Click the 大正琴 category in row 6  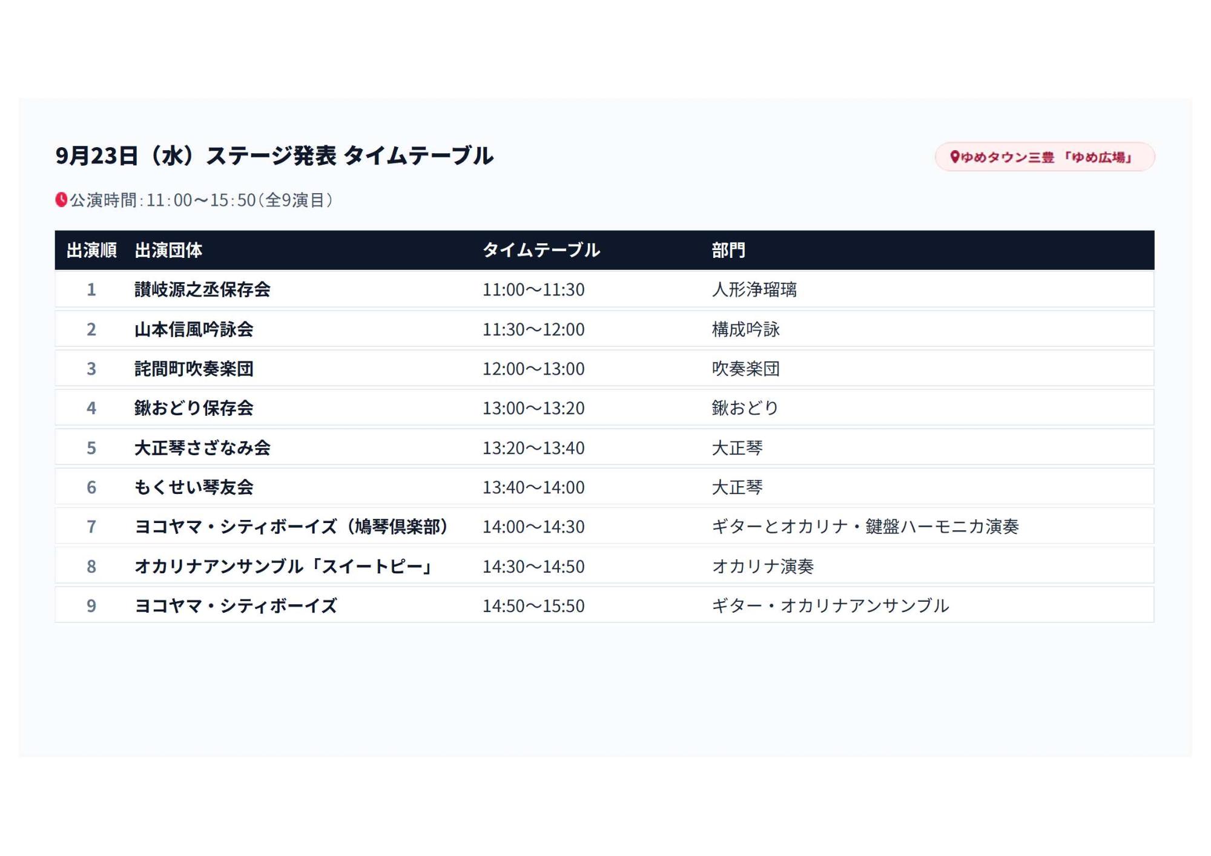pyautogui.click(x=737, y=487)
